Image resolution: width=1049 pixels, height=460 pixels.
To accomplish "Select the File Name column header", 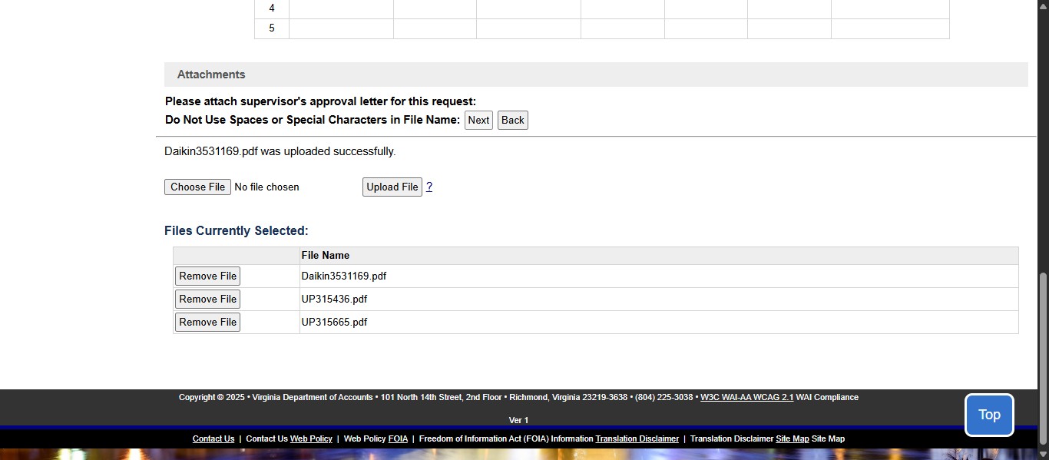I will pyautogui.click(x=326, y=255).
